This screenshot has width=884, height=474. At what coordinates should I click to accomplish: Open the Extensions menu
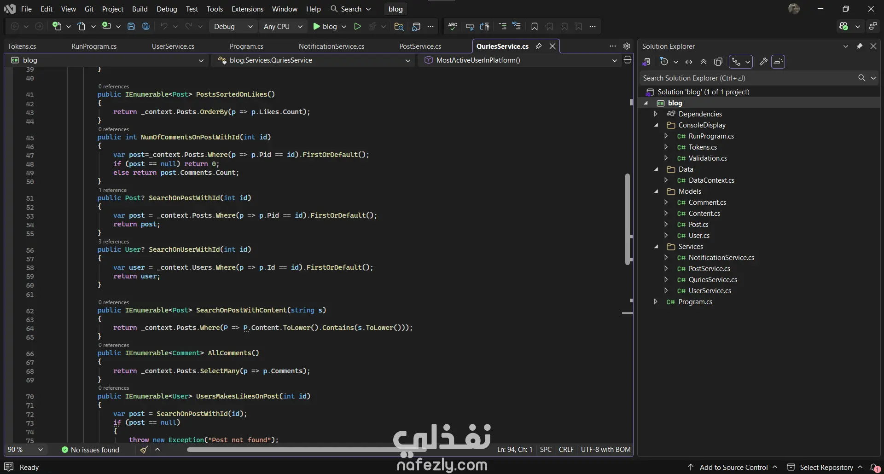tap(247, 9)
